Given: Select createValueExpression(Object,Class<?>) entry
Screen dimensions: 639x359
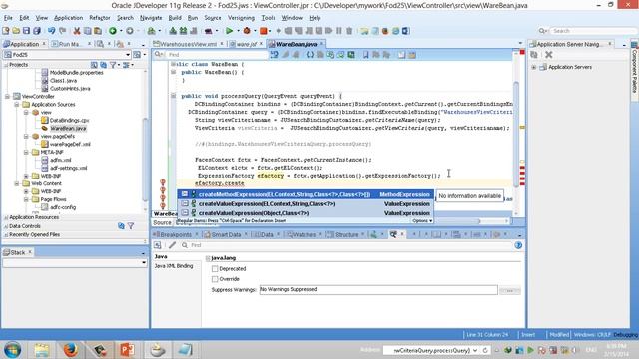Looking at the screenshot, I should 306,213.
